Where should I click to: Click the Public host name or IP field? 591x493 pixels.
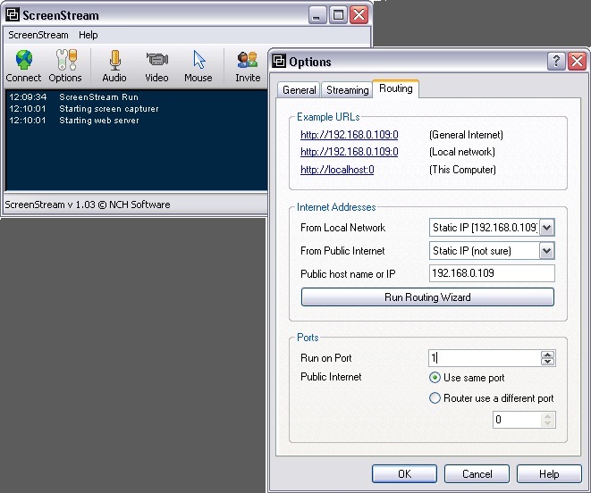(x=492, y=273)
